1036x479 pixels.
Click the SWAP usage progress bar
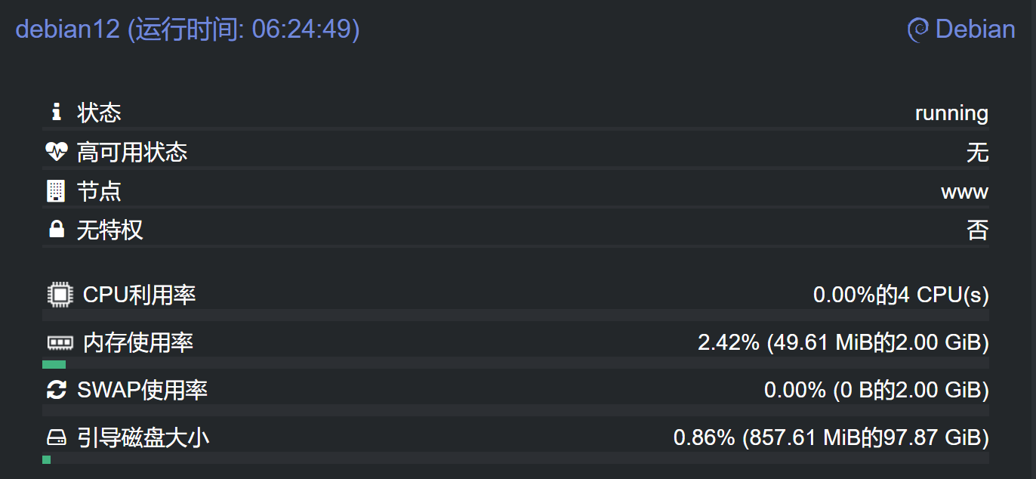515,410
